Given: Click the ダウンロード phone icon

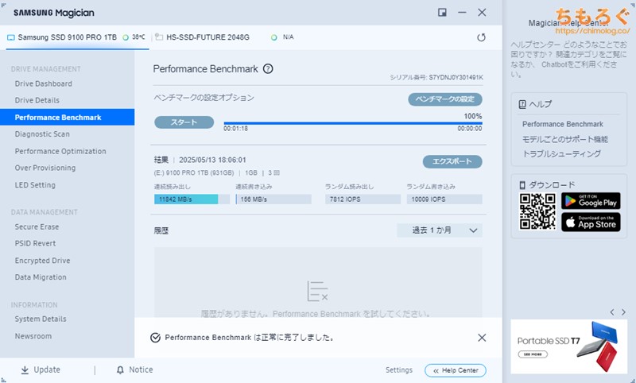Looking at the screenshot, I should click(x=522, y=185).
